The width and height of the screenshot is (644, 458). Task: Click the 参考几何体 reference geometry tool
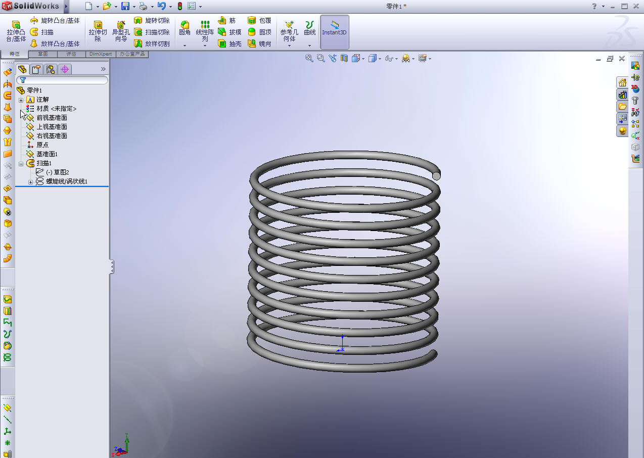tap(290, 30)
